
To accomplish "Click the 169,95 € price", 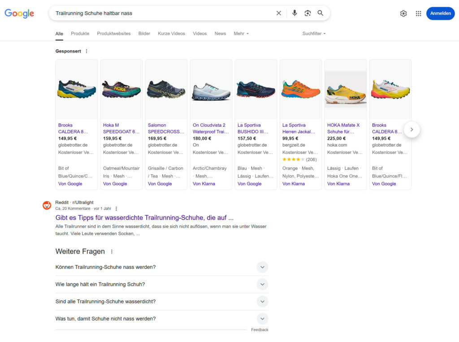I will tap(157, 138).
